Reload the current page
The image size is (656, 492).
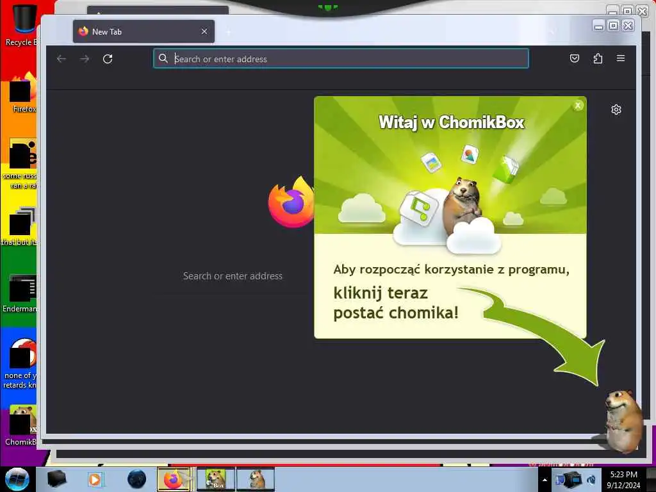coord(108,59)
